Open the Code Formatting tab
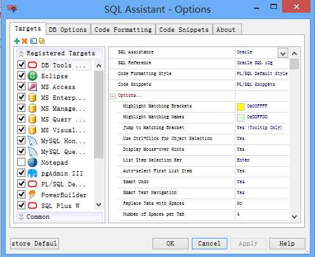This screenshot has width=315, height=257. (123, 30)
